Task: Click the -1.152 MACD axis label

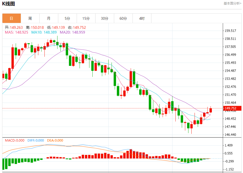Action: click(229, 170)
